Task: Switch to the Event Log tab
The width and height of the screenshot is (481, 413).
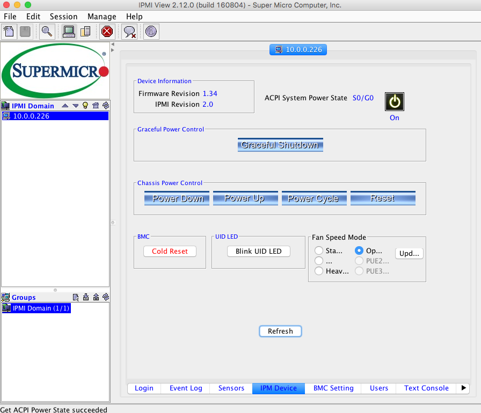Action: [x=186, y=388]
